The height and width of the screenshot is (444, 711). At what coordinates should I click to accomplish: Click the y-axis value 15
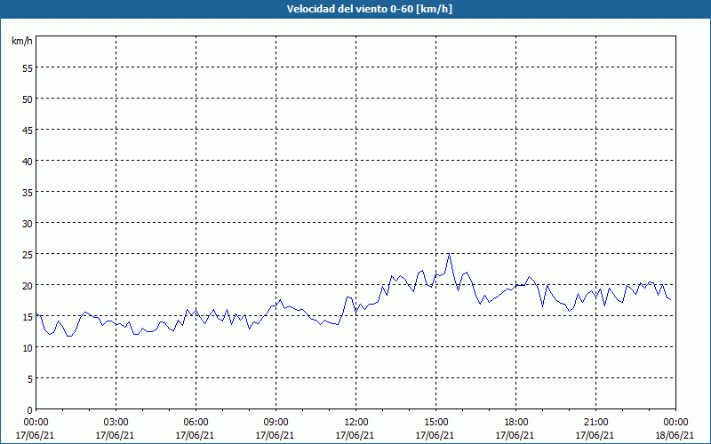coord(28,317)
